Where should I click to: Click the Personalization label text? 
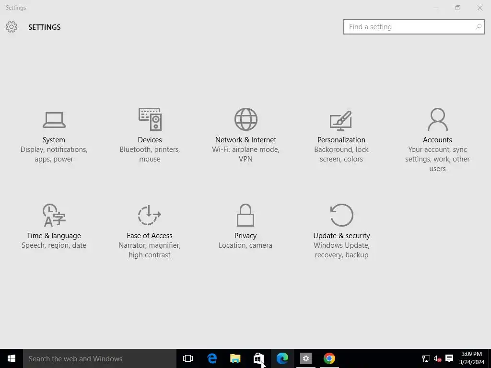pos(341,140)
